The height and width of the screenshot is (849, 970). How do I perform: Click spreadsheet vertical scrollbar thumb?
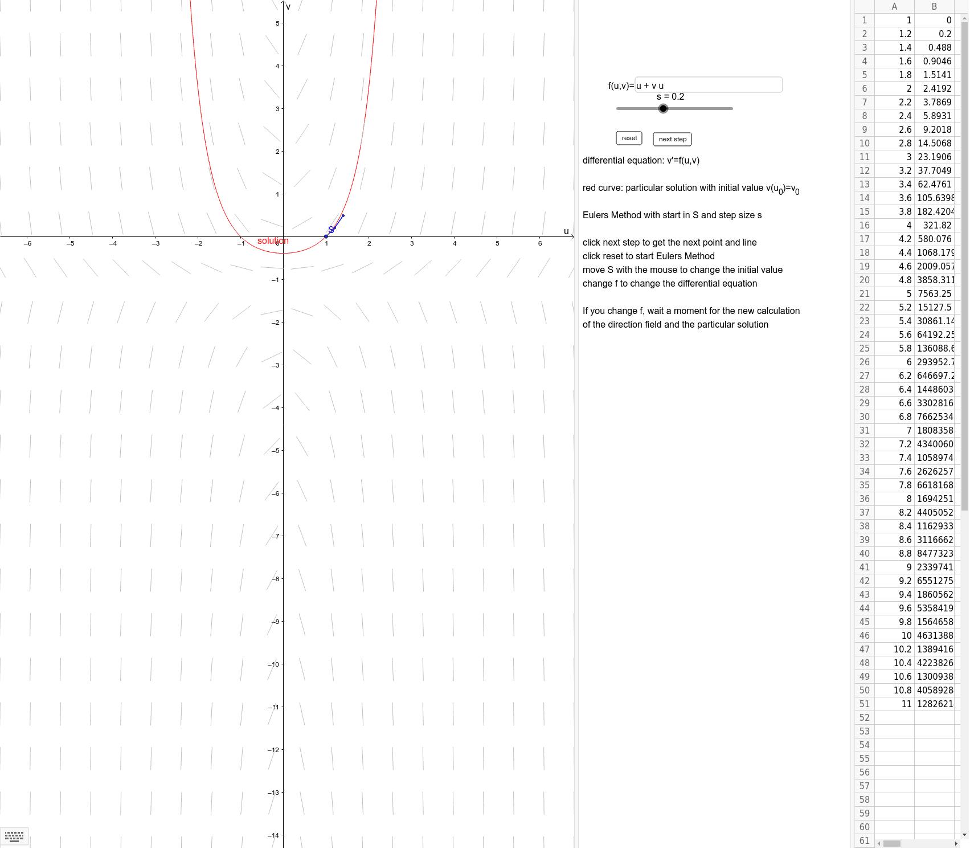(964, 265)
